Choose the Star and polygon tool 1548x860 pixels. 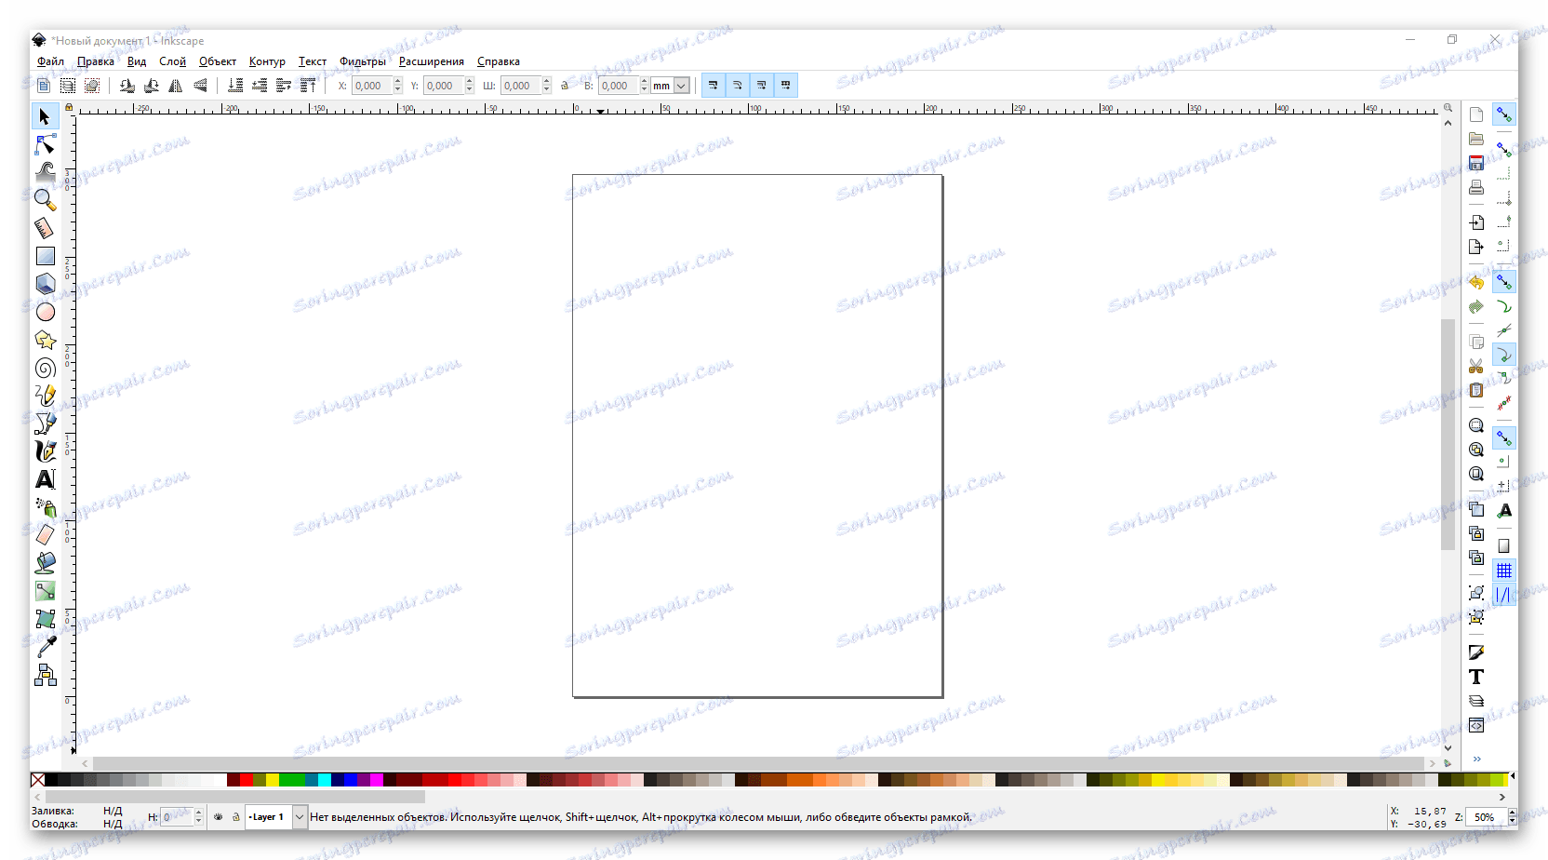[x=45, y=340]
